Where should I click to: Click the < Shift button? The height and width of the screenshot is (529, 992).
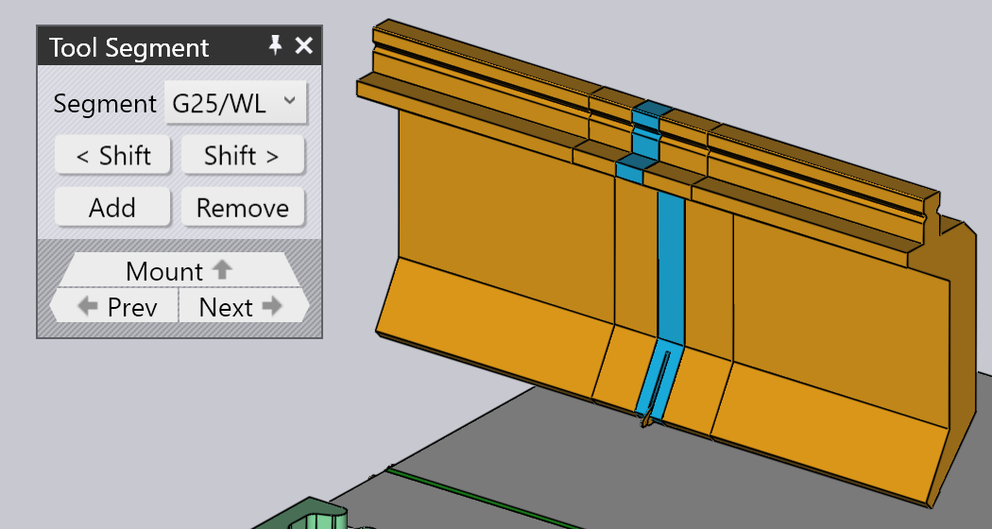[112, 155]
